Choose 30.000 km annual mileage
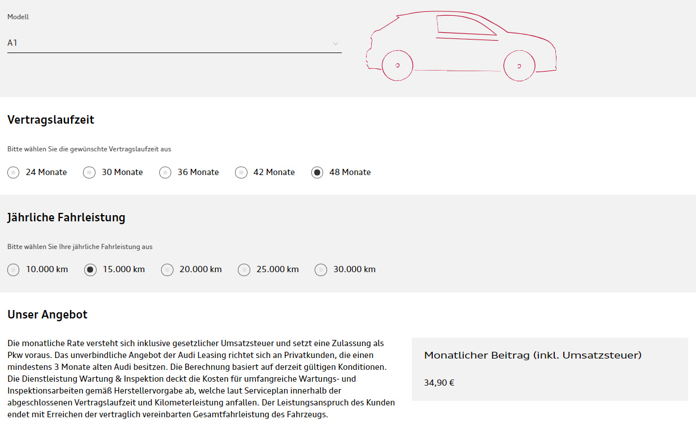 (321, 270)
